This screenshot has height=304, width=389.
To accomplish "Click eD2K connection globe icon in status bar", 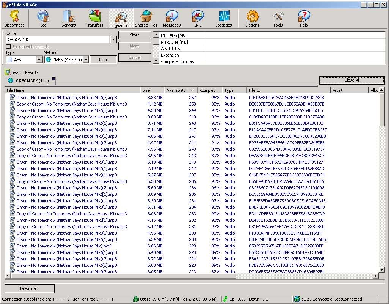I will click(297, 299).
